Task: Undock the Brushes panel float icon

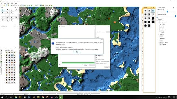Action: 152,8
